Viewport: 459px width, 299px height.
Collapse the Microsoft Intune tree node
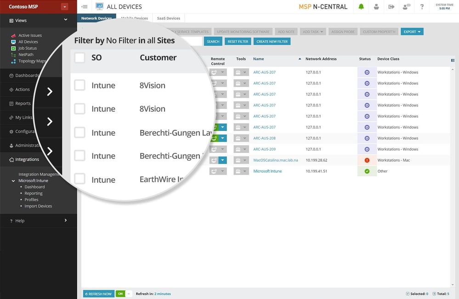coord(13,181)
